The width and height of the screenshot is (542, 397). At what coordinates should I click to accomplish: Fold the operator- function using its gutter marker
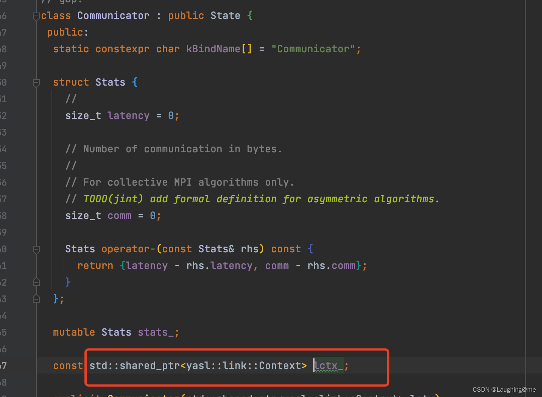pyautogui.click(x=36, y=249)
